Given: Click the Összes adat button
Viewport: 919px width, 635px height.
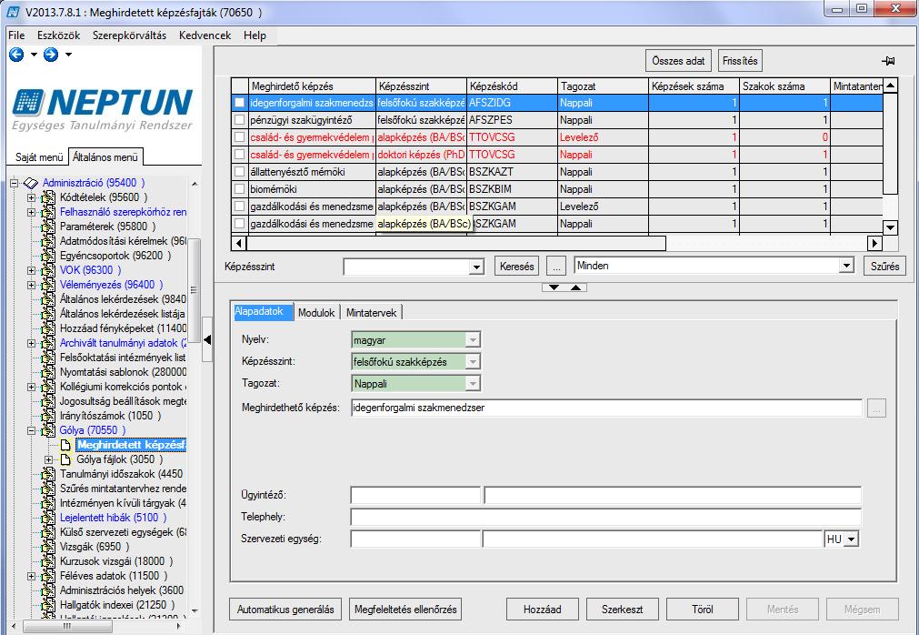Looking at the screenshot, I should coord(679,60).
